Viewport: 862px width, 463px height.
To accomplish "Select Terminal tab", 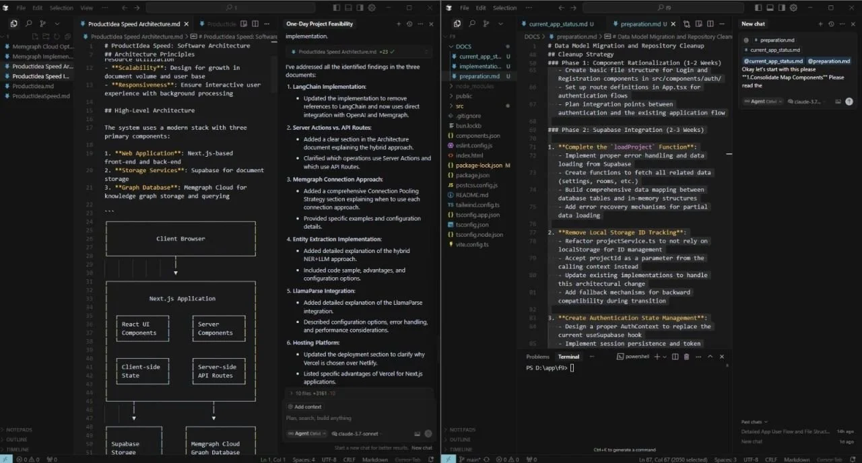I will pos(568,357).
